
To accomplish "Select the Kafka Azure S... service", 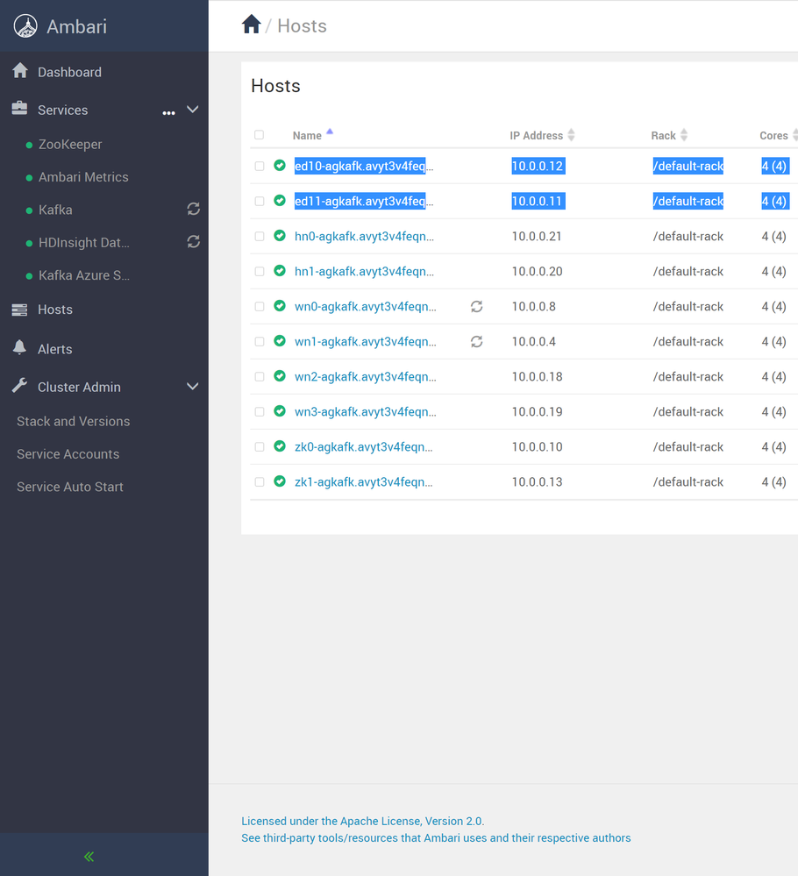I will point(84,275).
